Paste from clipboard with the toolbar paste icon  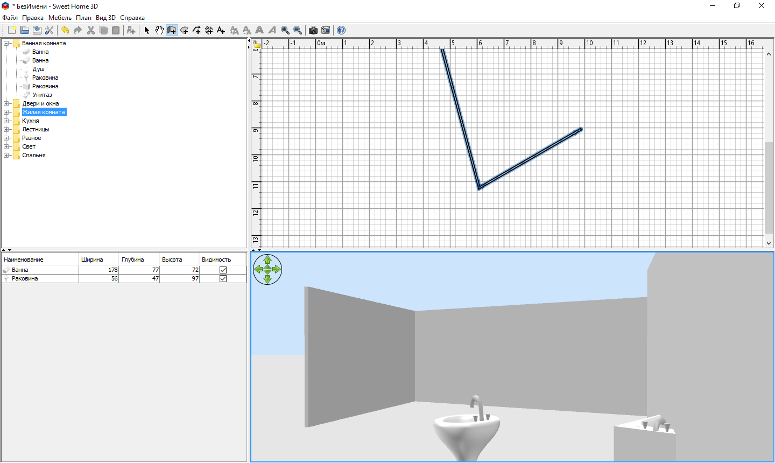coord(116,30)
